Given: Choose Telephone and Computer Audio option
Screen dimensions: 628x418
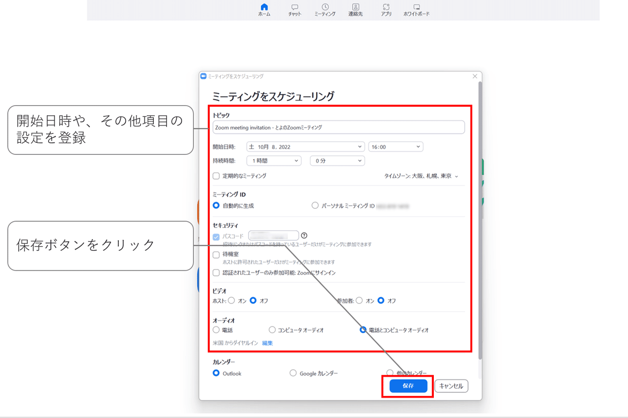Looking at the screenshot, I should (x=363, y=330).
